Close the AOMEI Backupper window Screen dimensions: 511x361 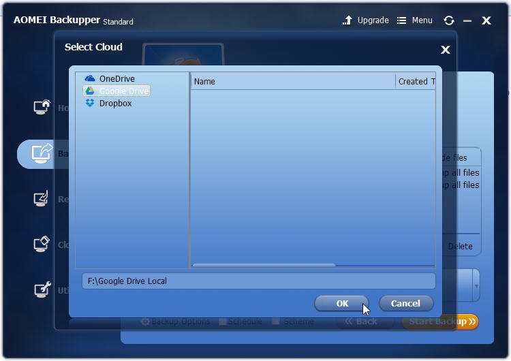(x=486, y=20)
